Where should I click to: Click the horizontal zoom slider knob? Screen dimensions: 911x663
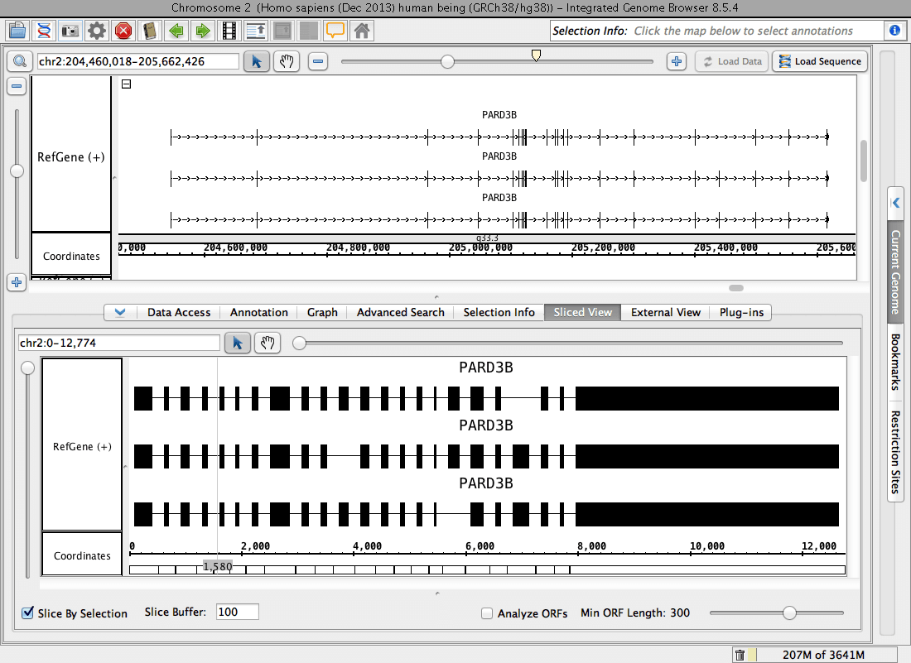click(x=447, y=61)
